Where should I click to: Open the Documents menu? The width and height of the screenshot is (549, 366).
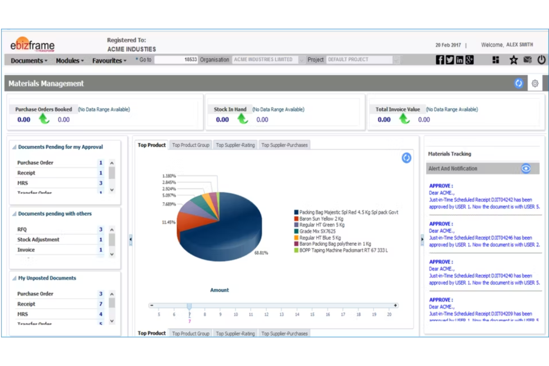pos(27,60)
